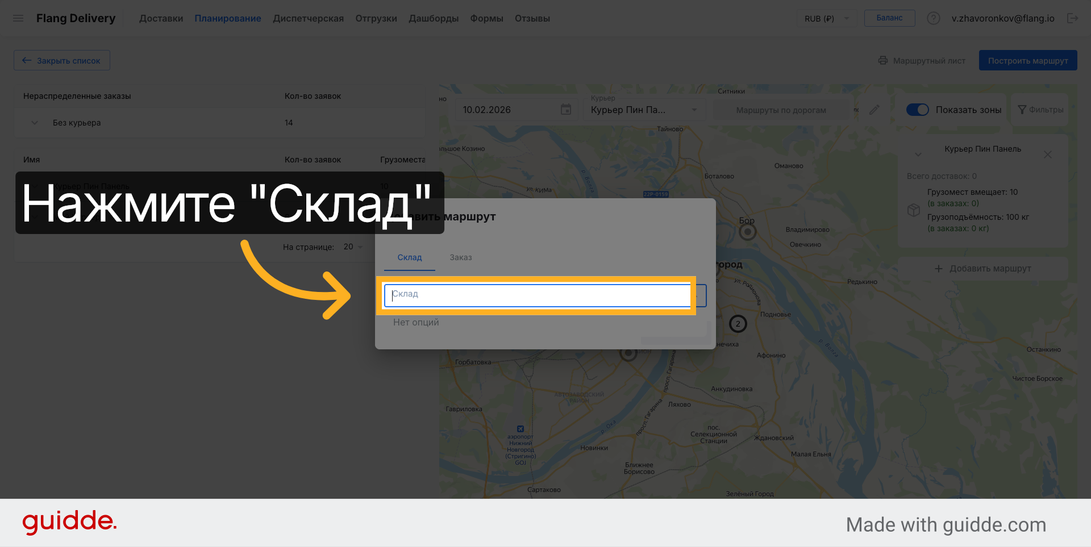
Task: Open the Отзывы menu item
Action: tap(532, 18)
